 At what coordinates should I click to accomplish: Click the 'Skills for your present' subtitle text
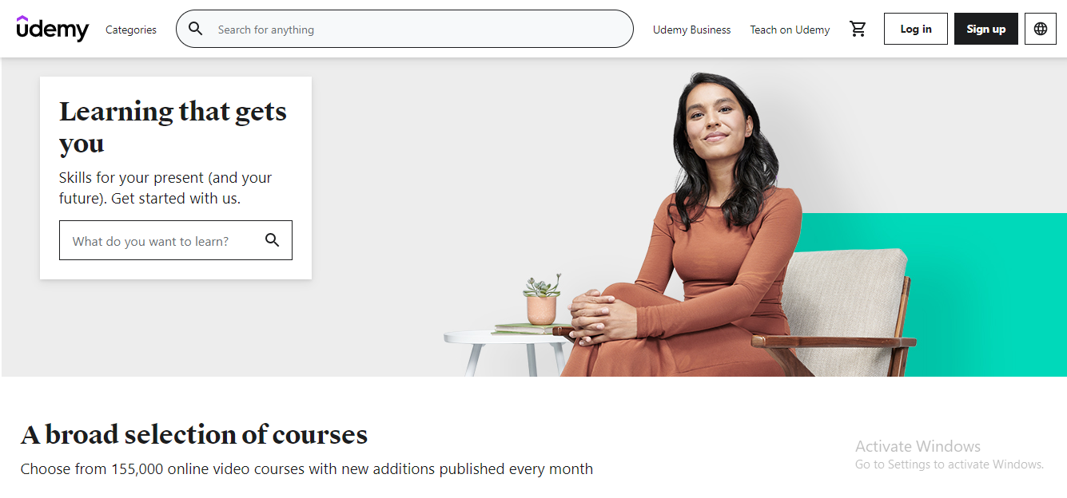click(165, 188)
